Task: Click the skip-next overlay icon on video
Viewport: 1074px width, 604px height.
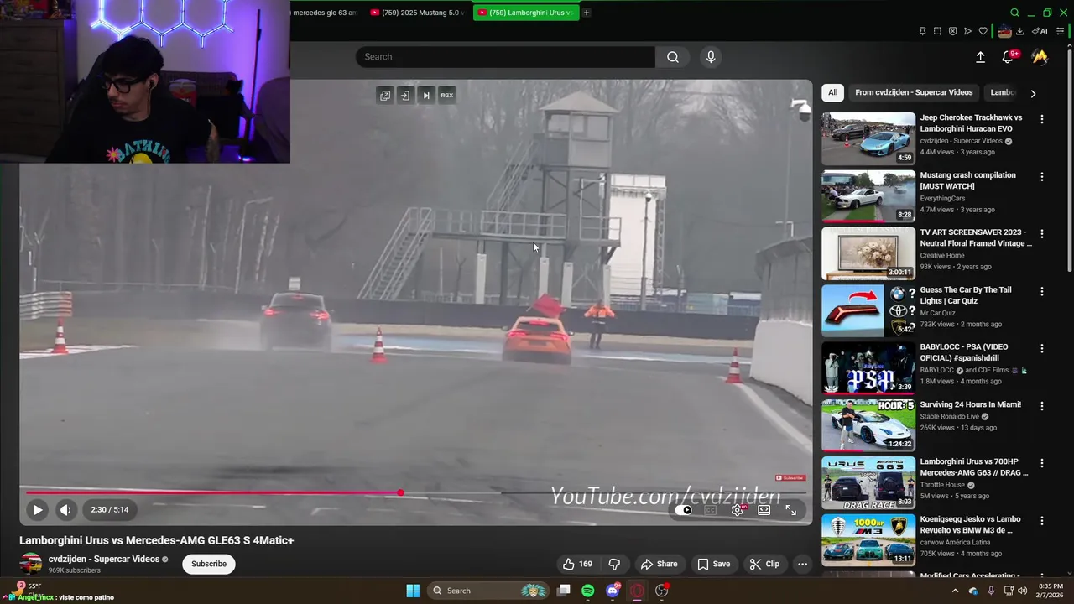Action: click(x=426, y=95)
